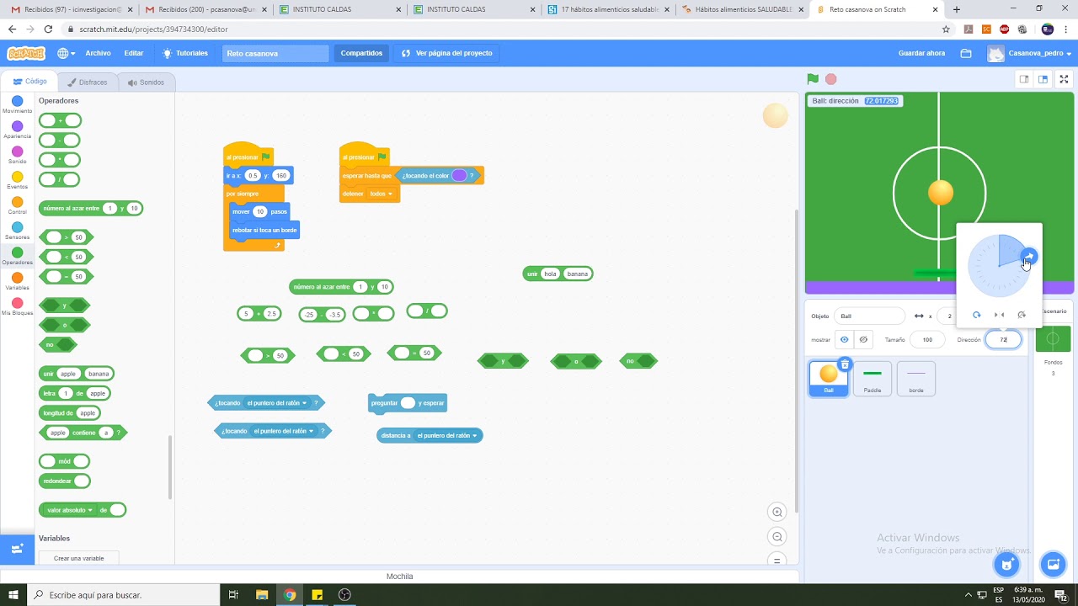This screenshot has width=1078, height=606.
Task: Click the Crear una variable button
Action: click(78, 558)
